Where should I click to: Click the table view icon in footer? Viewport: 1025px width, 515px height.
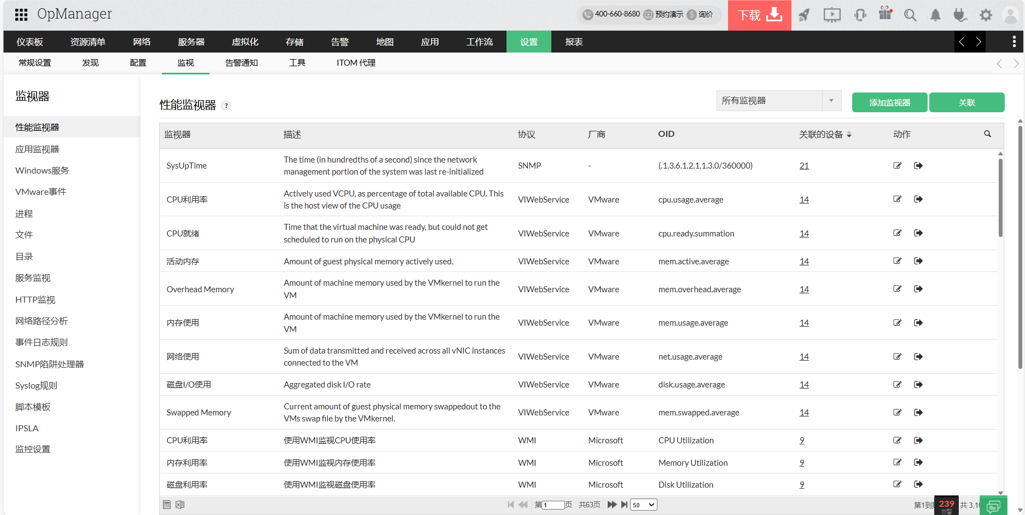167,505
